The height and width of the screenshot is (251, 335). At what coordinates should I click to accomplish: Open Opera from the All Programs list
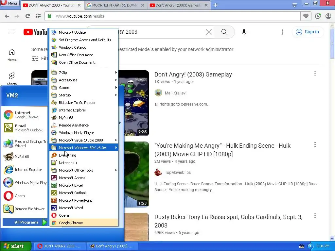[84, 215]
